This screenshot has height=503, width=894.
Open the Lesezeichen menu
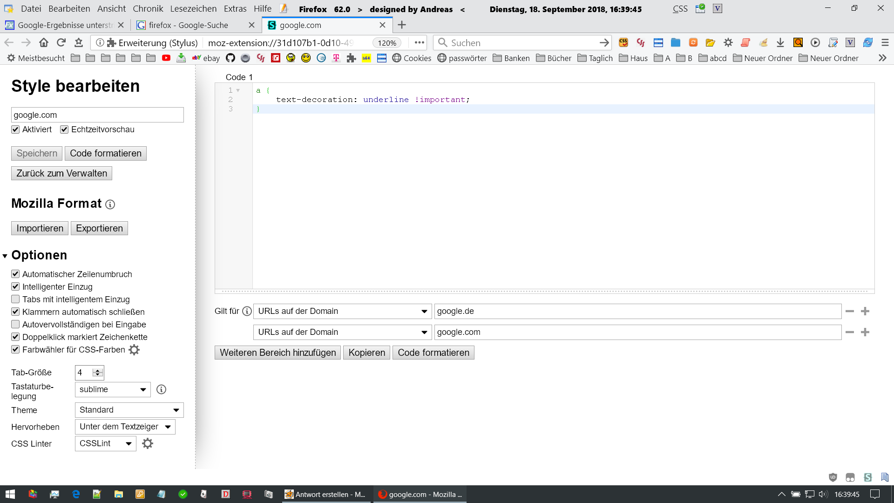193,9
